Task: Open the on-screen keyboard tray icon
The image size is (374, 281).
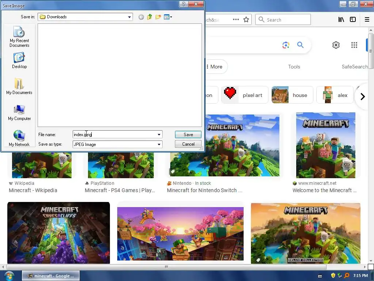Action: point(320,276)
